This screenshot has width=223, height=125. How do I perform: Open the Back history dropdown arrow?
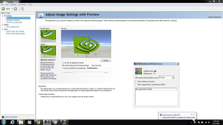(12, 9)
